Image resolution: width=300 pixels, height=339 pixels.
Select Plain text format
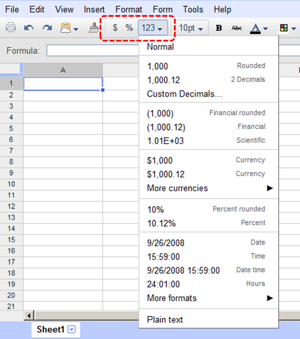pyautogui.click(x=208, y=320)
